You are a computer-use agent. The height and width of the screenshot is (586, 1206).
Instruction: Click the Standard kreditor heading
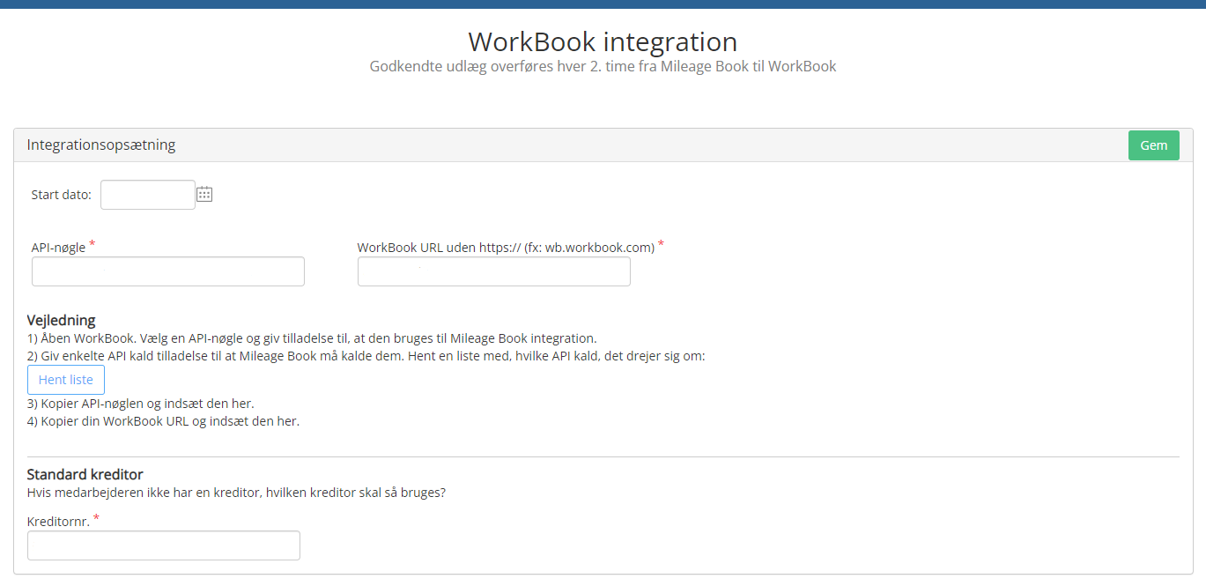pyautogui.click(x=85, y=474)
